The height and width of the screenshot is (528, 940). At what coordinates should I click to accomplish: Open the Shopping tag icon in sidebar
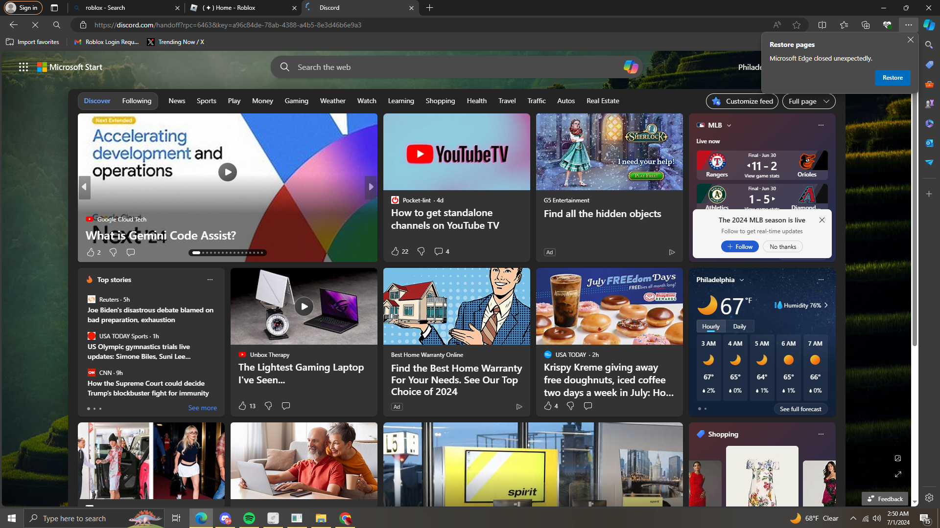pos(929,65)
